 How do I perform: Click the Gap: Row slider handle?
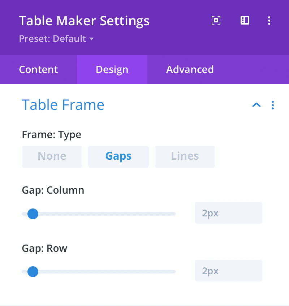33,271
